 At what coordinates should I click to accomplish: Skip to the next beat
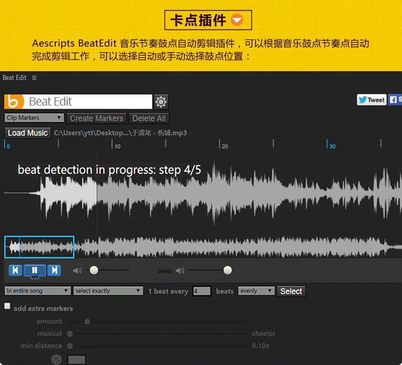[54, 270]
